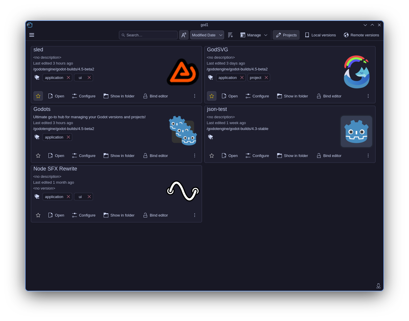
Task: Add a tag to json-test project
Action: [x=211, y=137]
